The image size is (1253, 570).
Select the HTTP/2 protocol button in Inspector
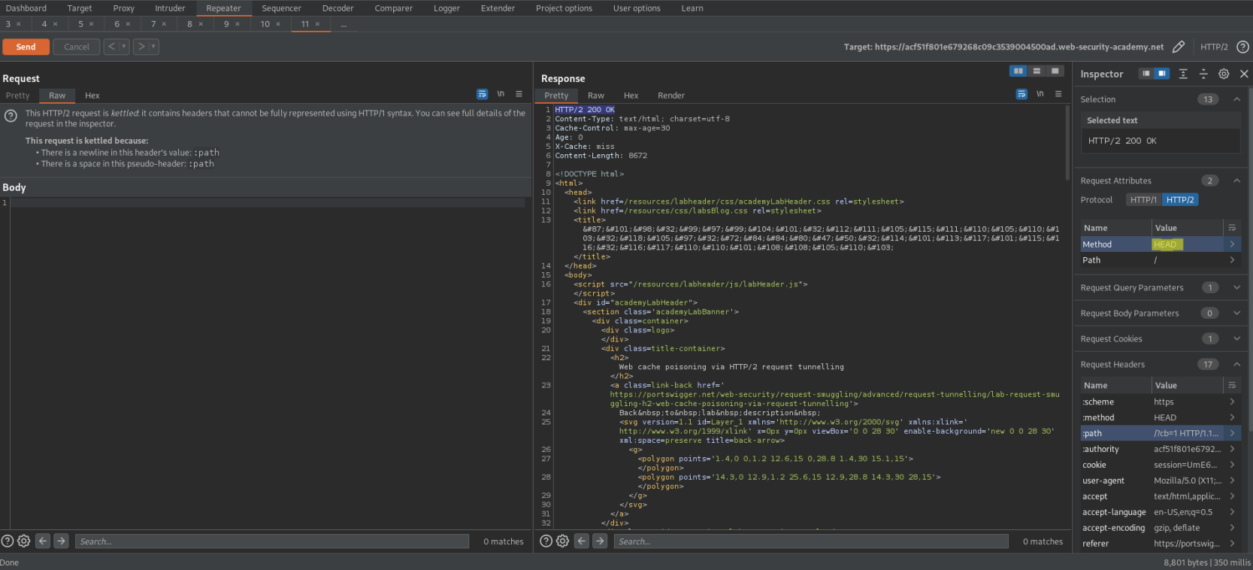click(1180, 199)
